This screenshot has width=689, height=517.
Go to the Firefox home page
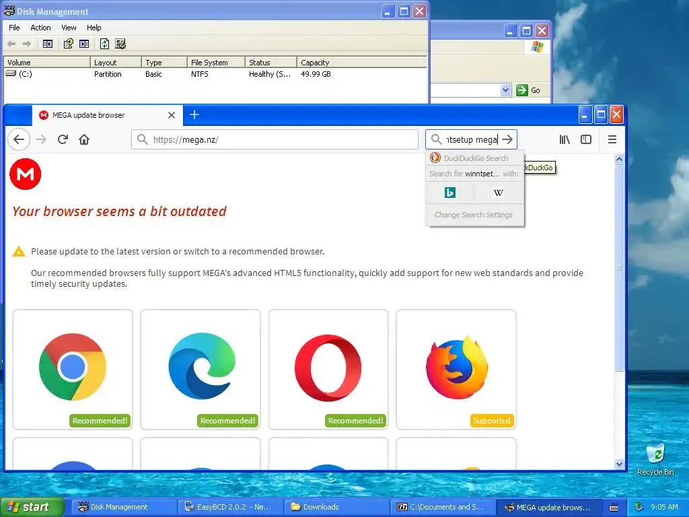pyautogui.click(x=84, y=140)
